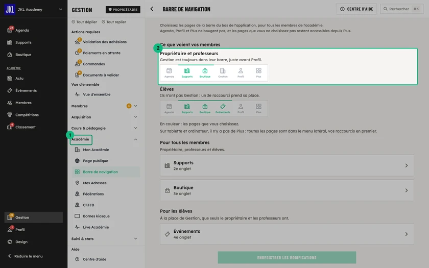Click the JKL Academy logo
429x268 pixels.
pyautogui.click(x=10, y=9)
